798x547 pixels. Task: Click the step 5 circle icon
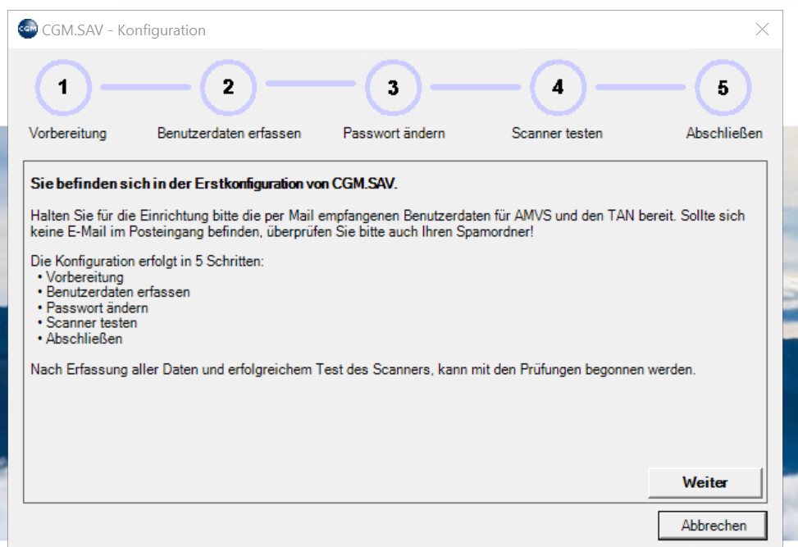click(723, 87)
